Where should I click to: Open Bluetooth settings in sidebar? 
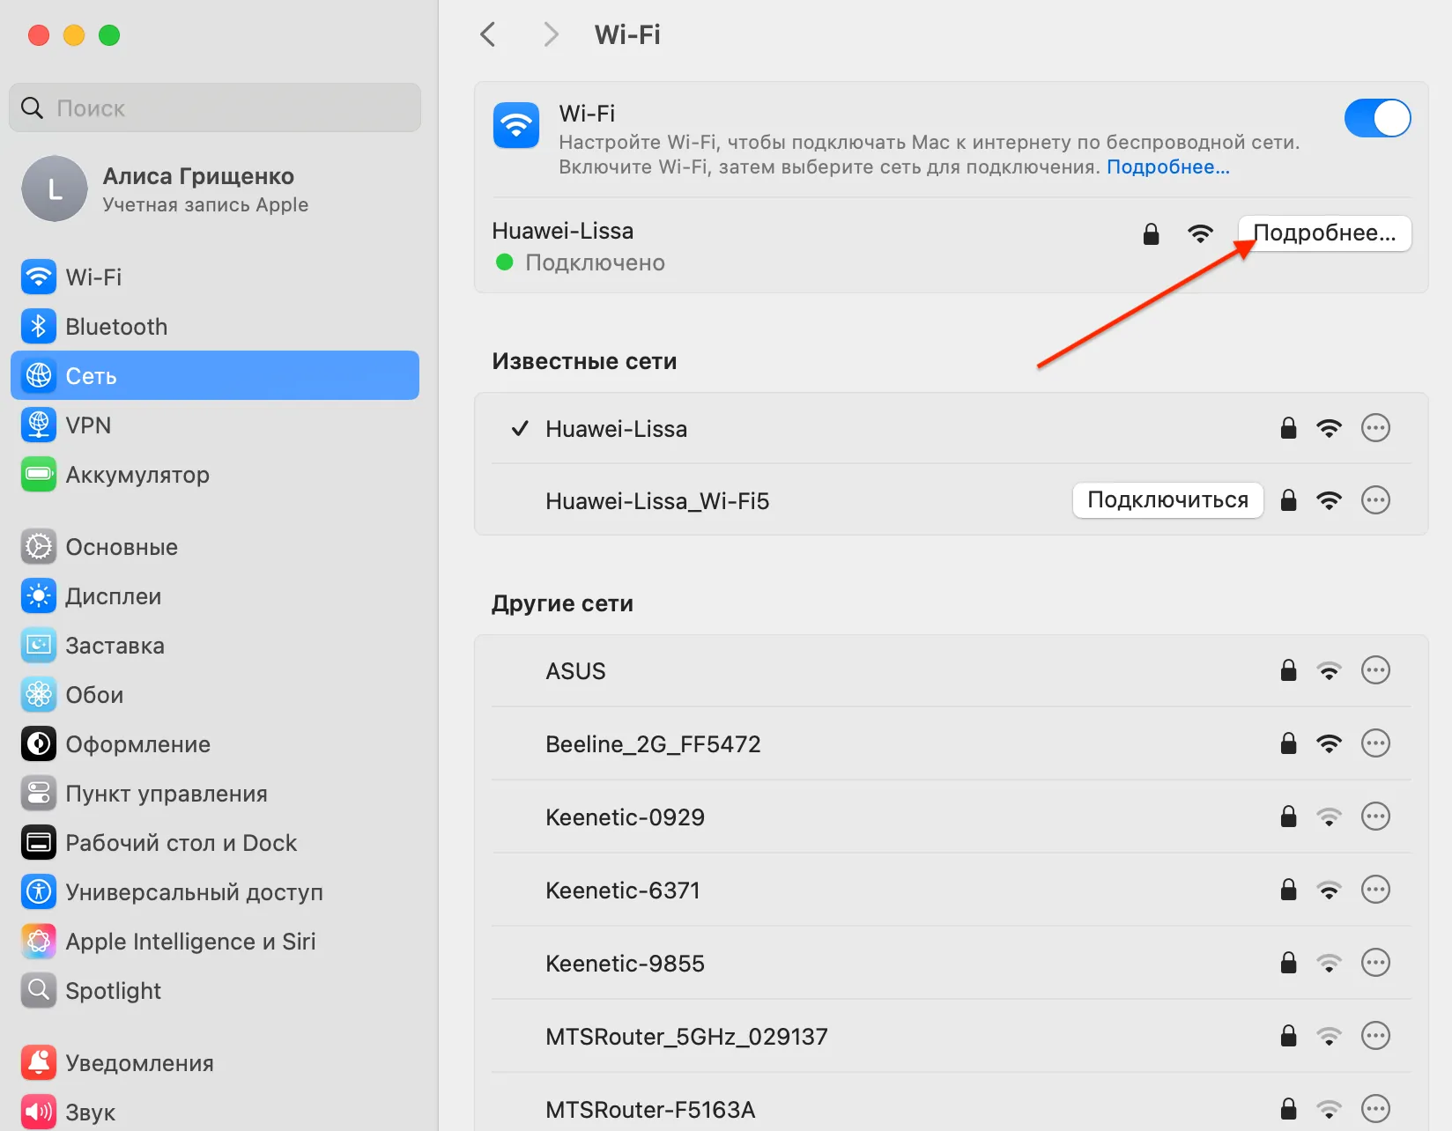click(x=215, y=327)
